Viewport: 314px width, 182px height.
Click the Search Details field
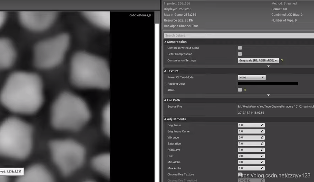coord(239,36)
